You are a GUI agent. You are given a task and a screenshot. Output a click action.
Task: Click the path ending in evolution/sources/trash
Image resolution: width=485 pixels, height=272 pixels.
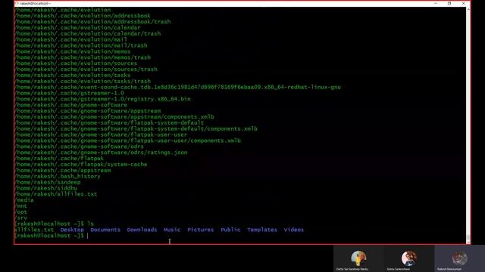coord(86,69)
